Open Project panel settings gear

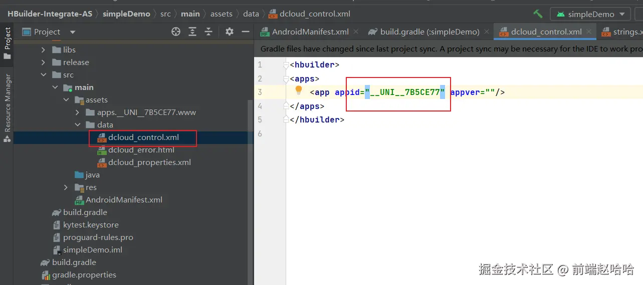point(230,31)
